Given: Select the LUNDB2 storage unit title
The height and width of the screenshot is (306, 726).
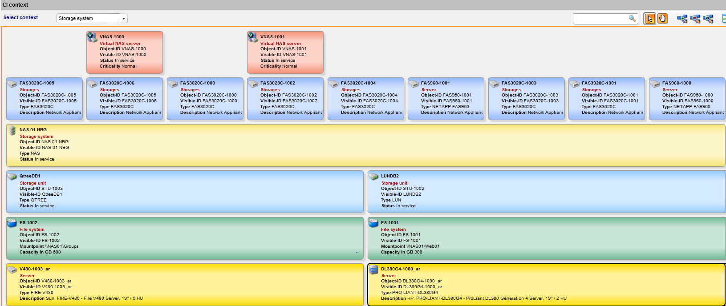Looking at the screenshot, I should coord(389,176).
